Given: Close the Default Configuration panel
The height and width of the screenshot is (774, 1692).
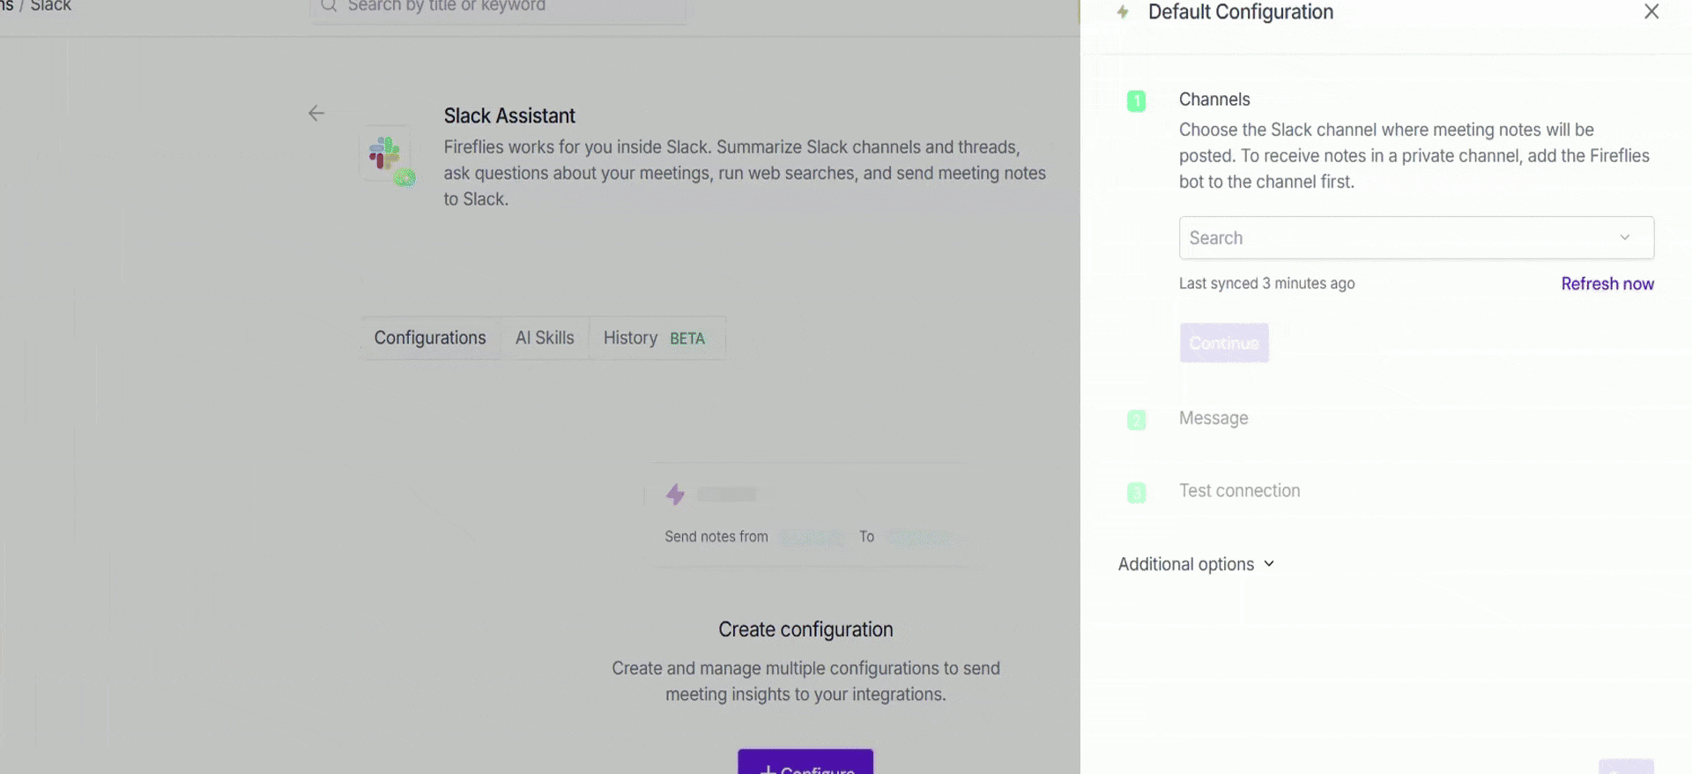Looking at the screenshot, I should tap(1651, 11).
